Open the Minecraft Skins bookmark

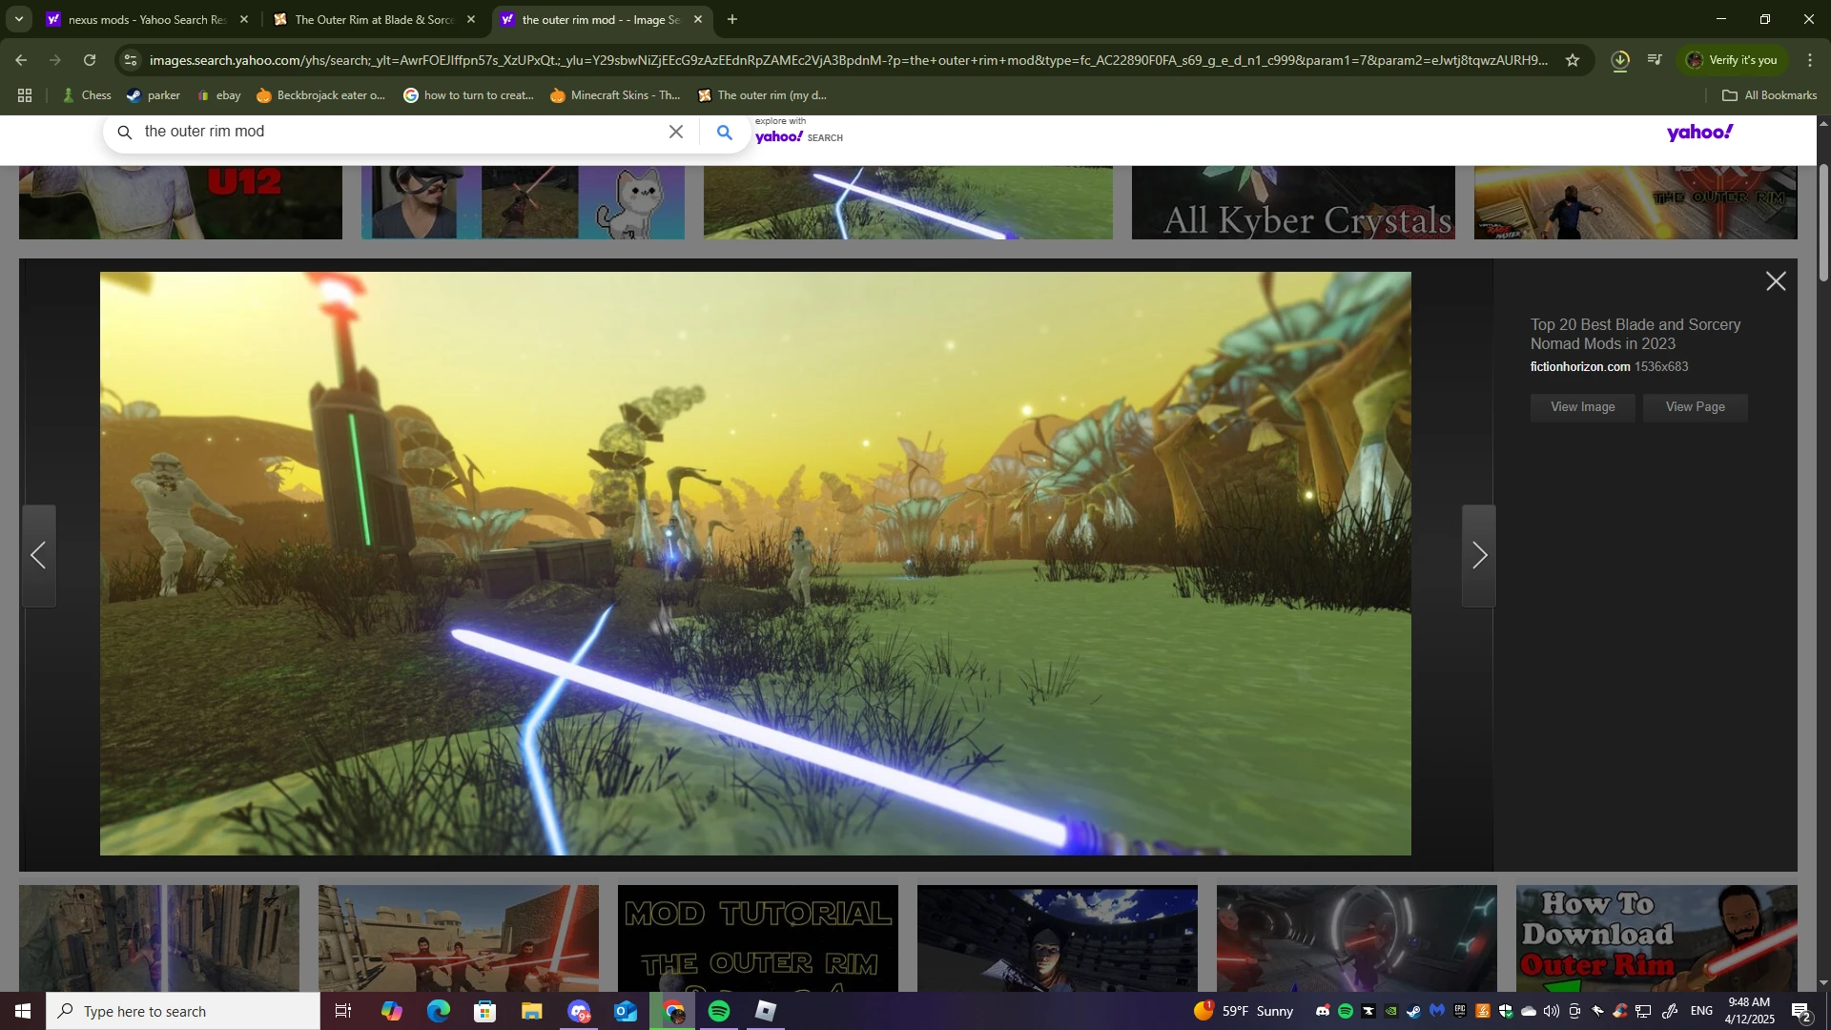[x=615, y=95]
